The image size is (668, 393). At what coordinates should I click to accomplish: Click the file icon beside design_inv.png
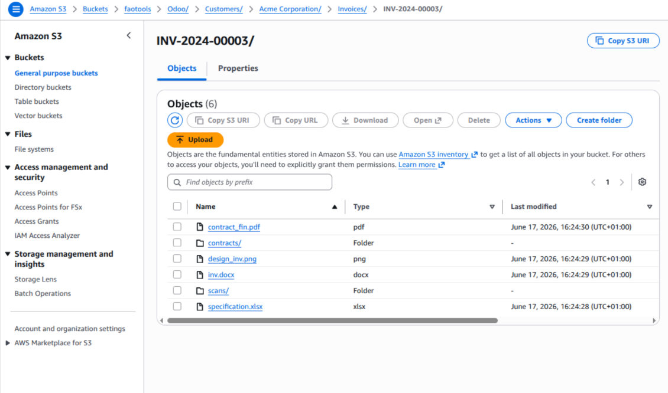click(x=200, y=258)
